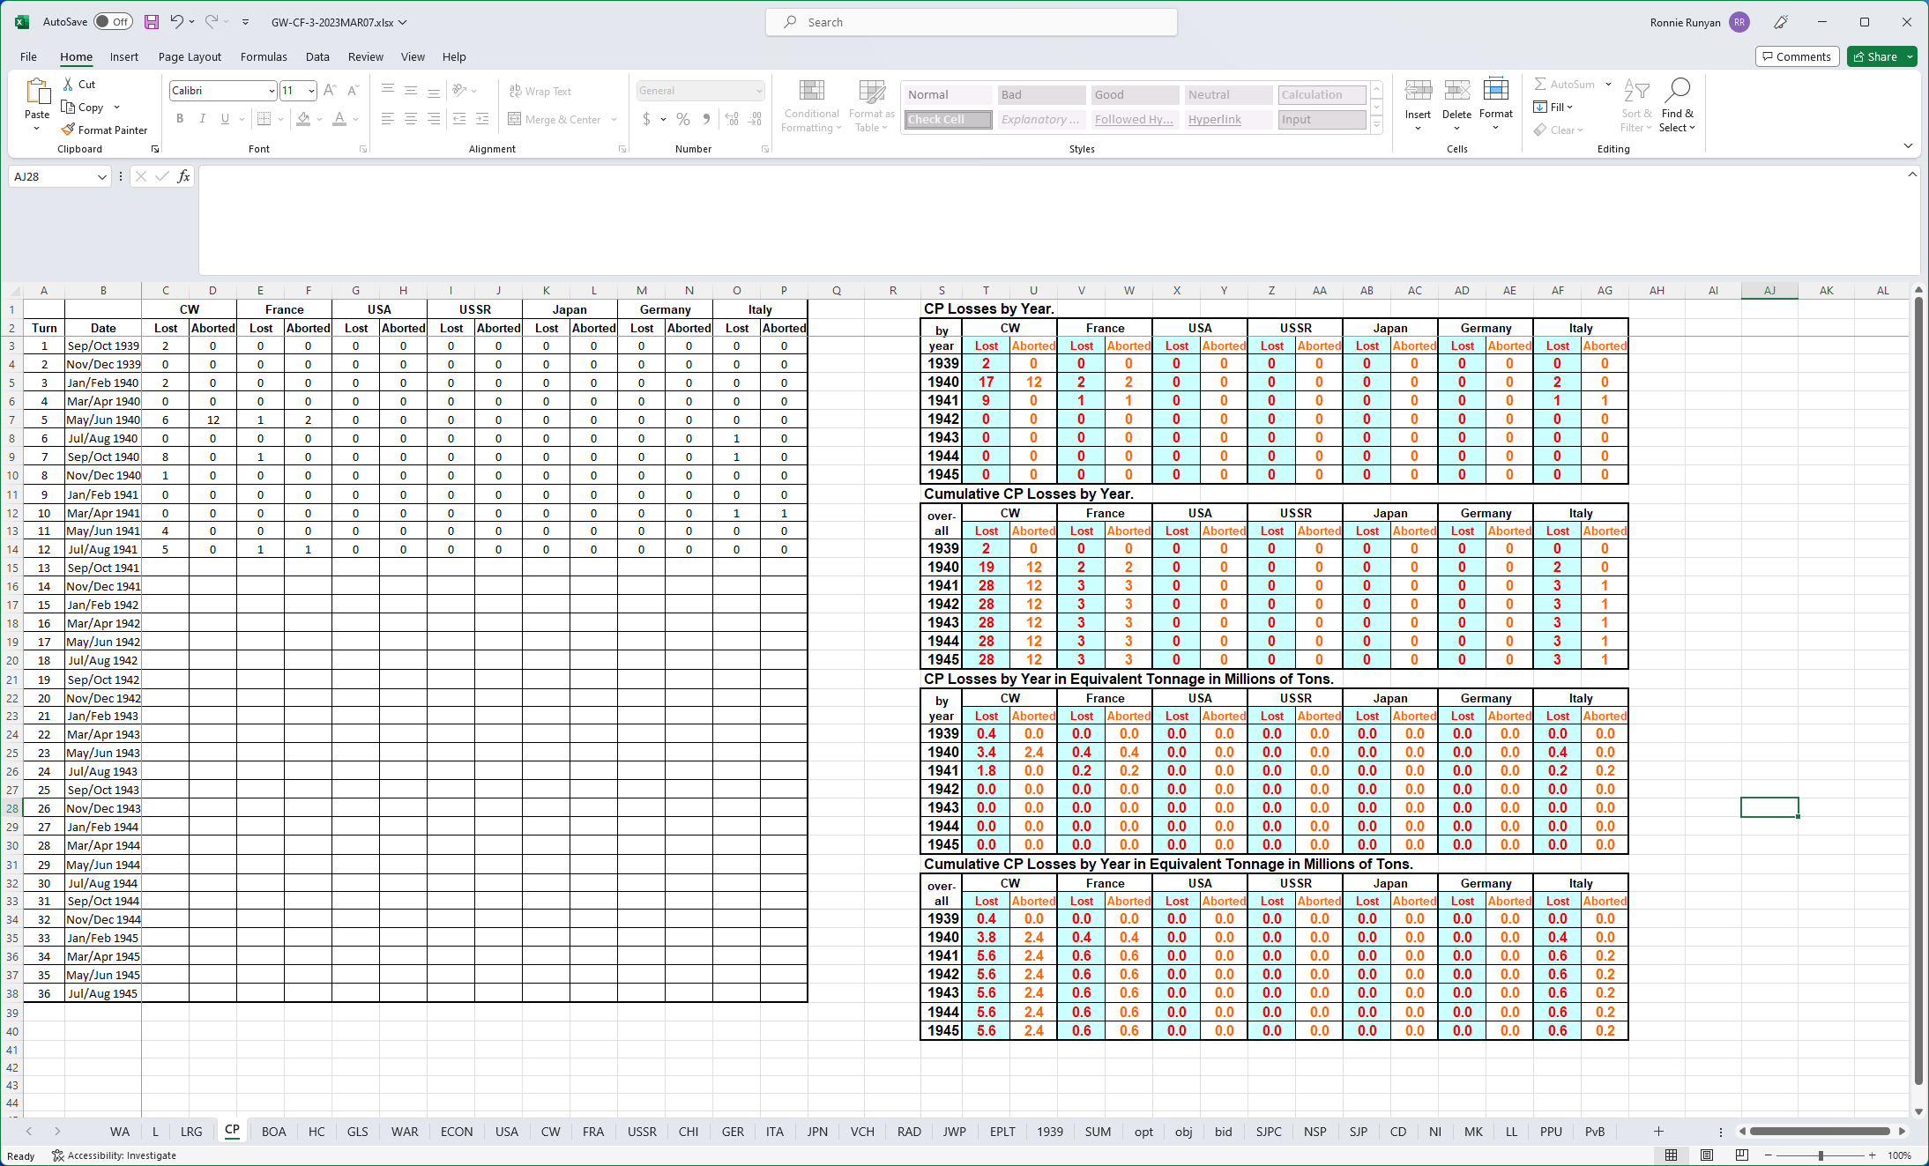Click the Save icon in title bar

click(x=152, y=22)
